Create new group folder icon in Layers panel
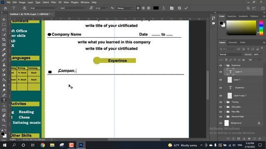Image resolution: width=266 pixels, height=149 pixels. tap(249, 139)
